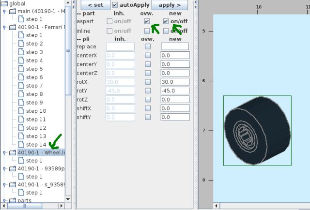
Task: Click the global folder icon in tree
Action: tap(5, 3)
